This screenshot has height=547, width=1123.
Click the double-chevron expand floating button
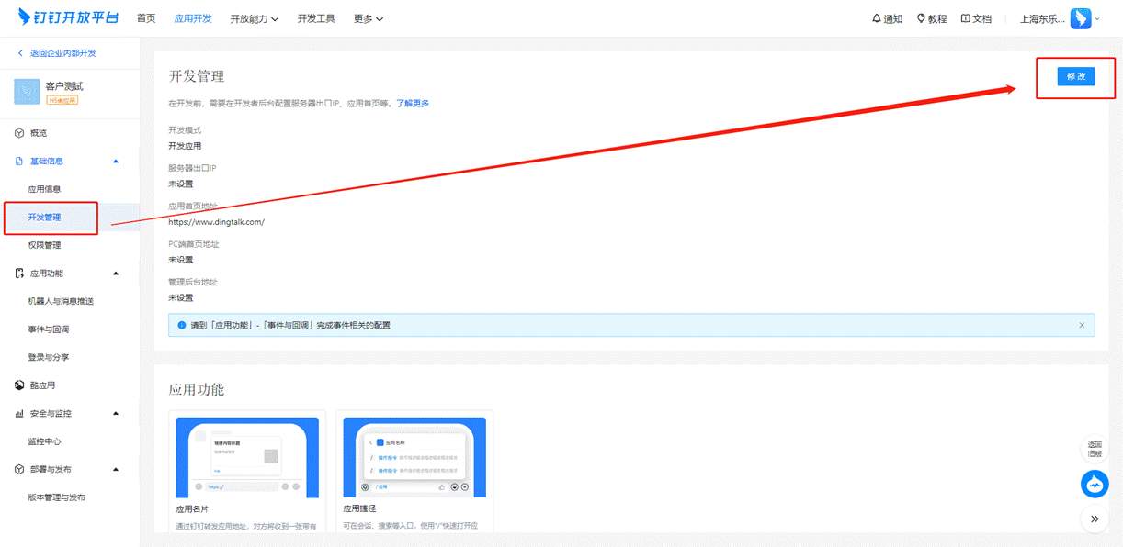pos(1095,519)
